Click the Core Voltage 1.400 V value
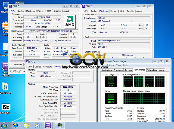Screen dimensions: 174x129 coord(54,27)
